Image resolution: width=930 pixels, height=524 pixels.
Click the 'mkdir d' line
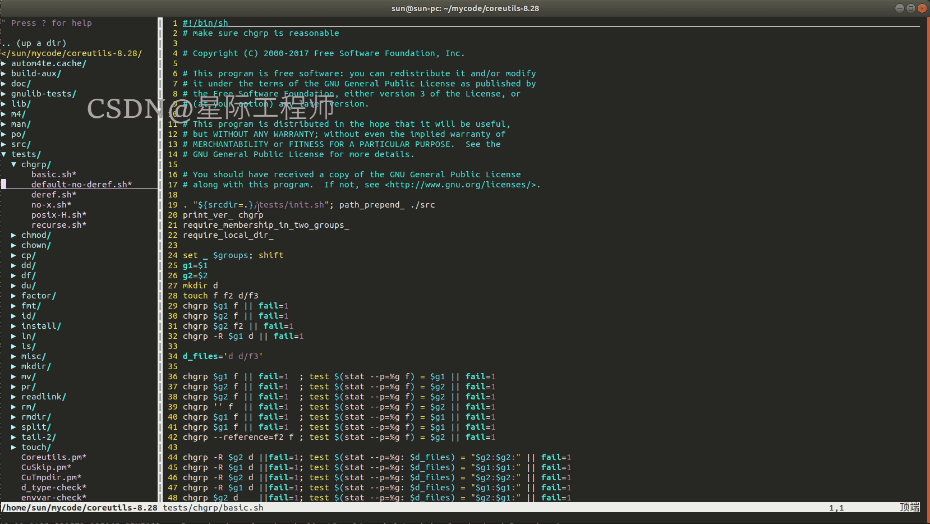pos(200,286)
